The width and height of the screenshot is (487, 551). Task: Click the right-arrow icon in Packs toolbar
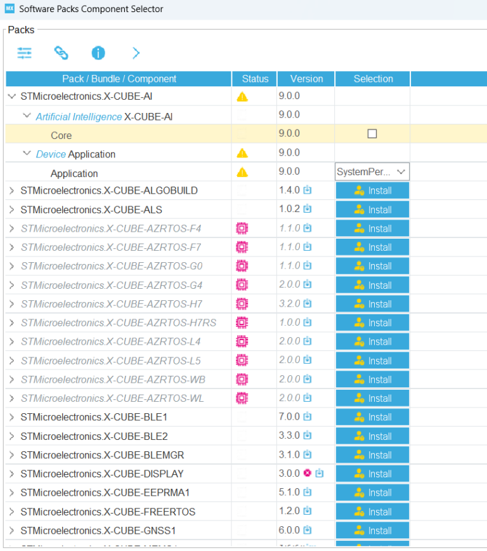(x=136, y=53)
